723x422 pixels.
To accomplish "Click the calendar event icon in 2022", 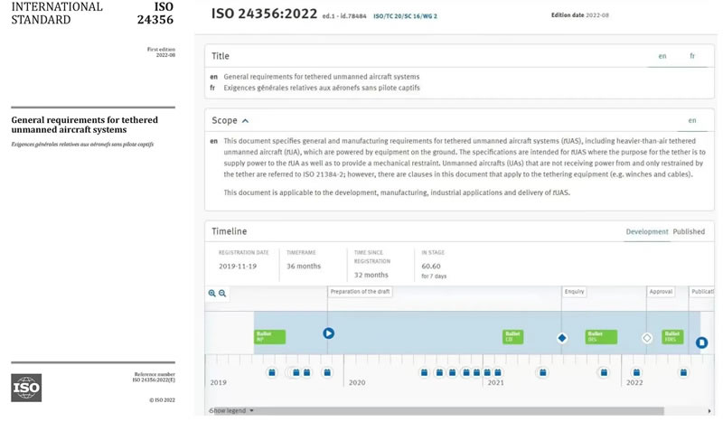I will [x=636, y=372].
